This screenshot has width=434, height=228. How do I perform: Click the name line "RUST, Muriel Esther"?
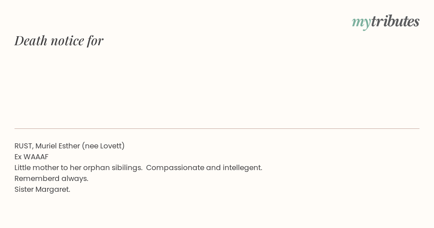tap(47, 146)
